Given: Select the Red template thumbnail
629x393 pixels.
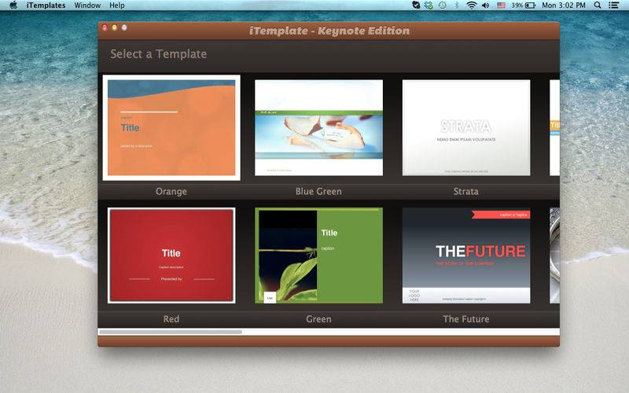Looking at the screenshot, I should (171, 255).
